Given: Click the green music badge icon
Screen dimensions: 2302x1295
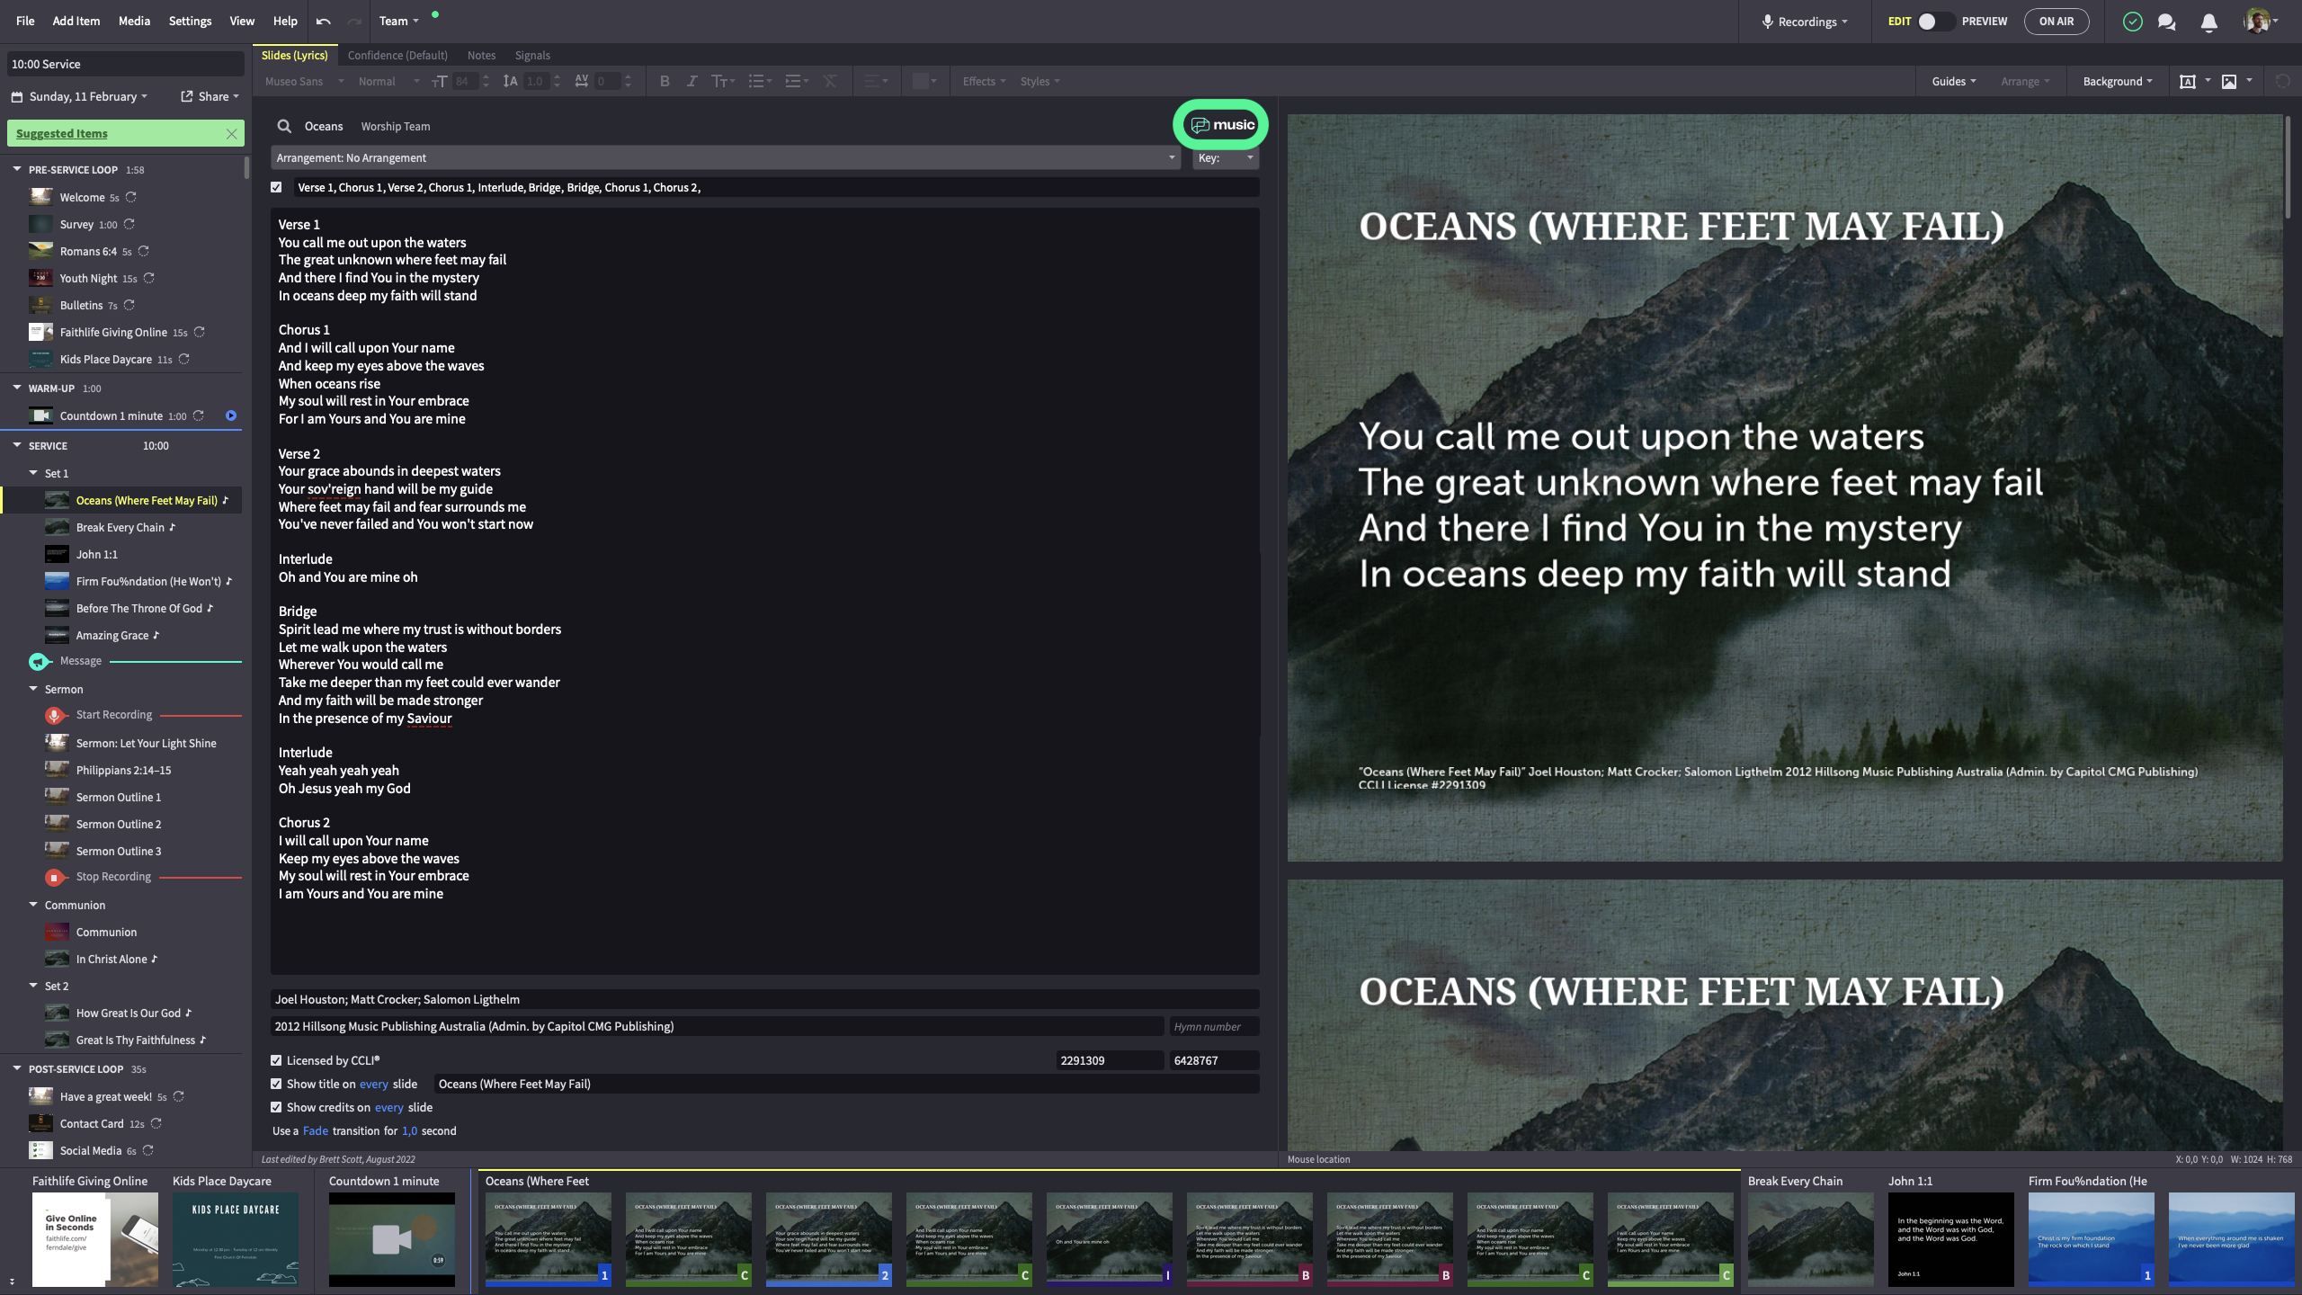Looking at the screenshot, I should pyautogui.click(x=1221, y=125).
